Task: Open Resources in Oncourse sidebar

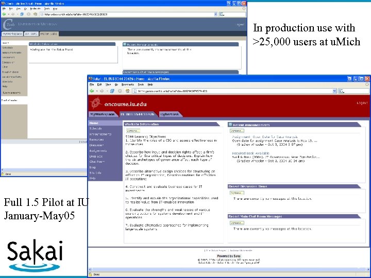Action: 96,140
